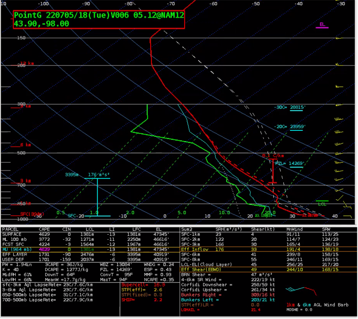This screenshot has height=319, width=358.
Task: Click the 10.0 mixing ratio label
Action: (x=224, y=213)
